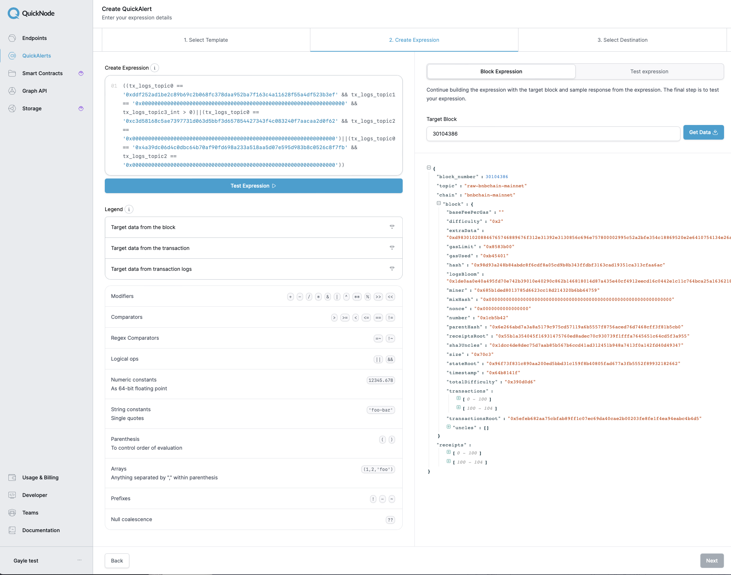Image resolution: width=731 pixels, height=575 pixels.
Task: Click the QuickNode logo
Action: [31, 13]
